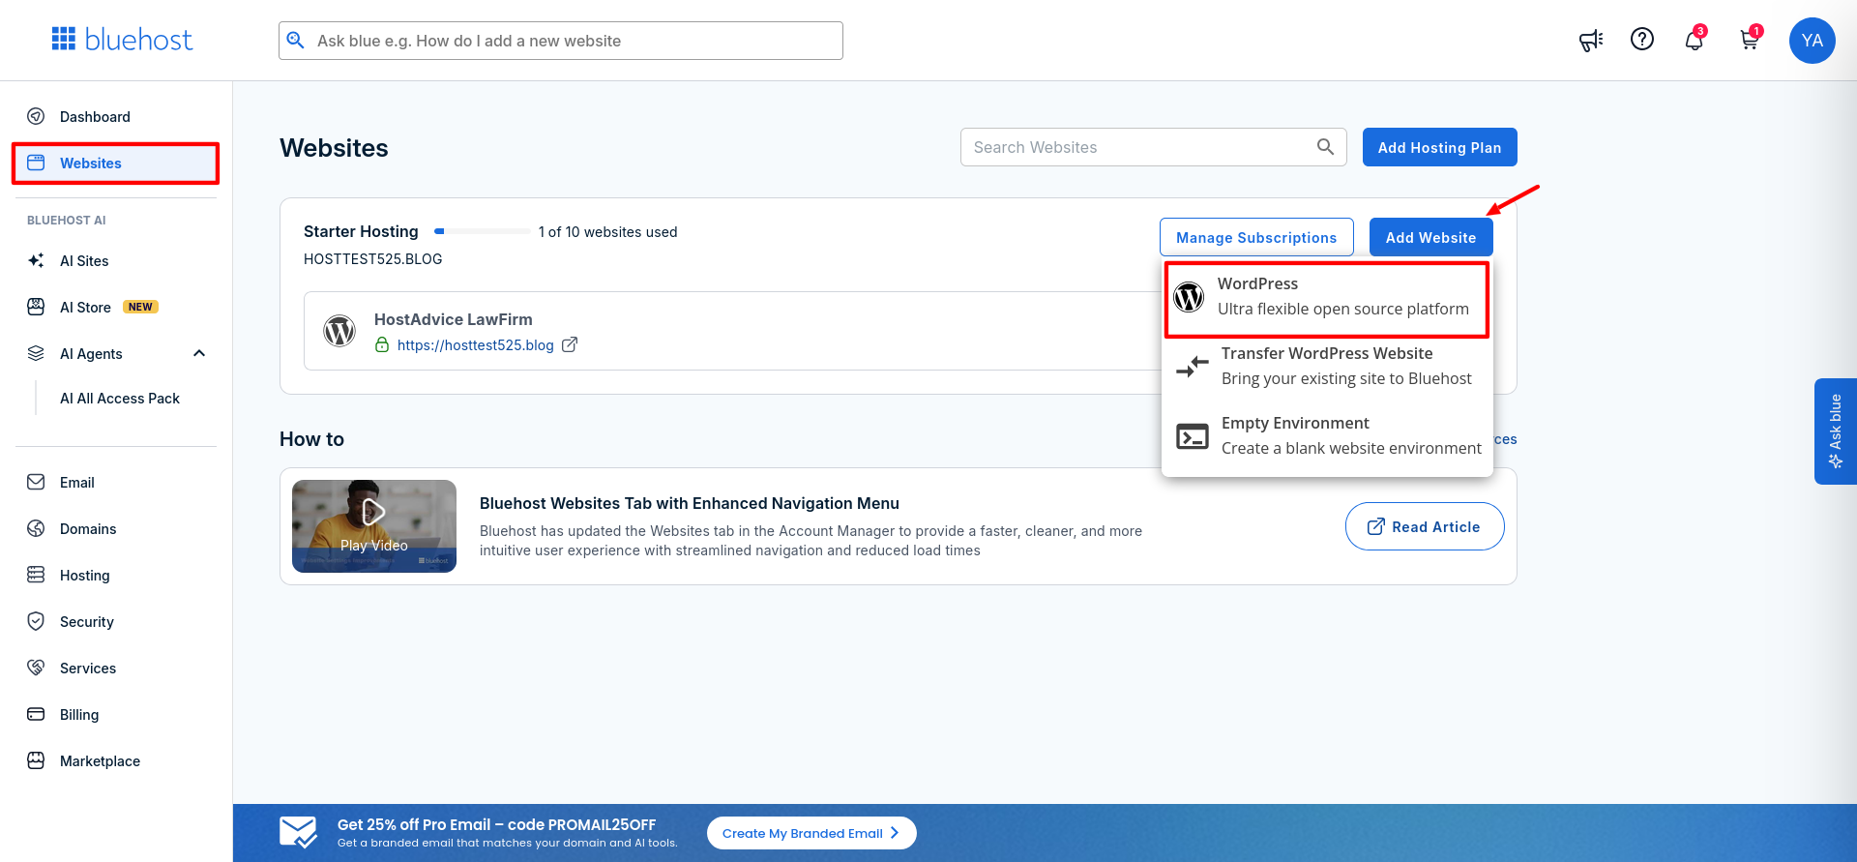The height and width of the screenshot is (862, 1857).
Task: Click the Bluehost Websites Tab article title
Action: click(x=690, y=503)
